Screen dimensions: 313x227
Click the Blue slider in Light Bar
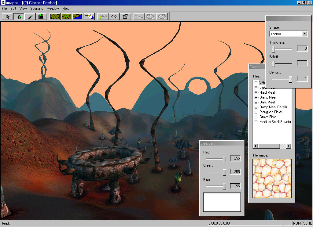coord(224,186)
